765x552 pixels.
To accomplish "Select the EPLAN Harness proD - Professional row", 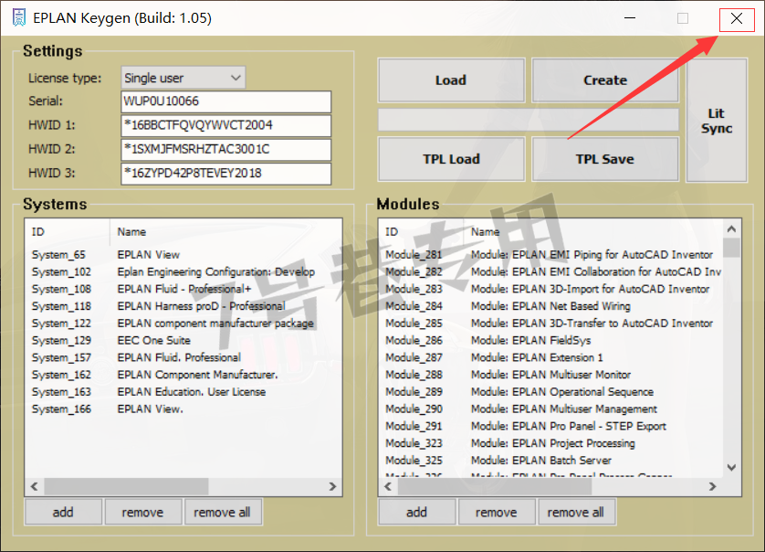I will click(183, 306).
